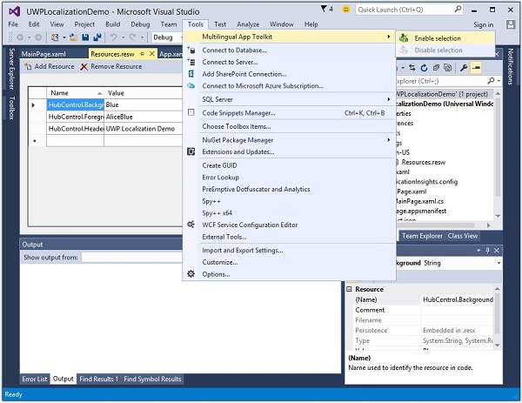
Task: Click the Extensions and Updates icon
Action: (x=191, y=151)
